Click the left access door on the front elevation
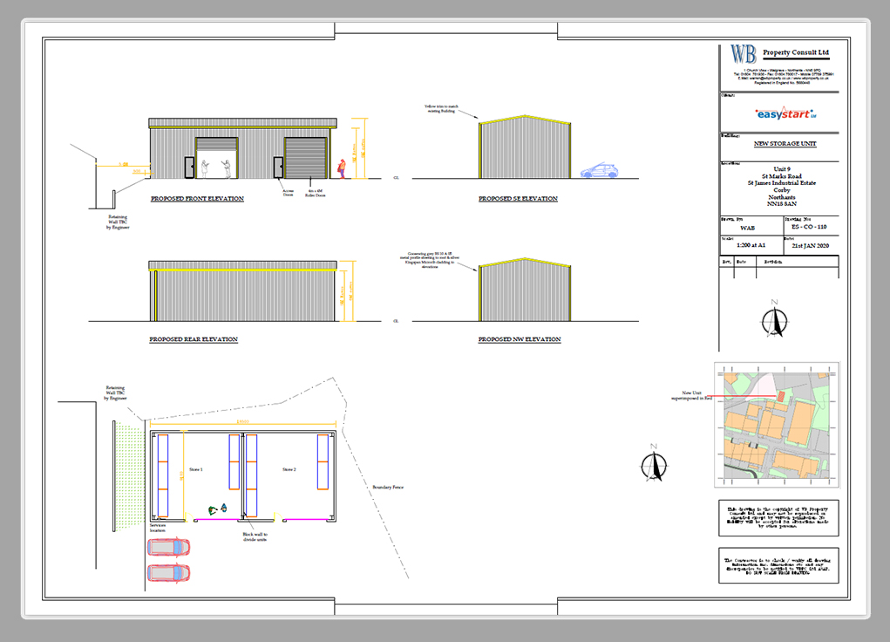This screenshot has width=890, height=642. coord(189,167)
